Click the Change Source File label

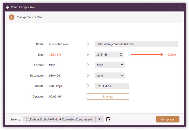coord(29,17)
